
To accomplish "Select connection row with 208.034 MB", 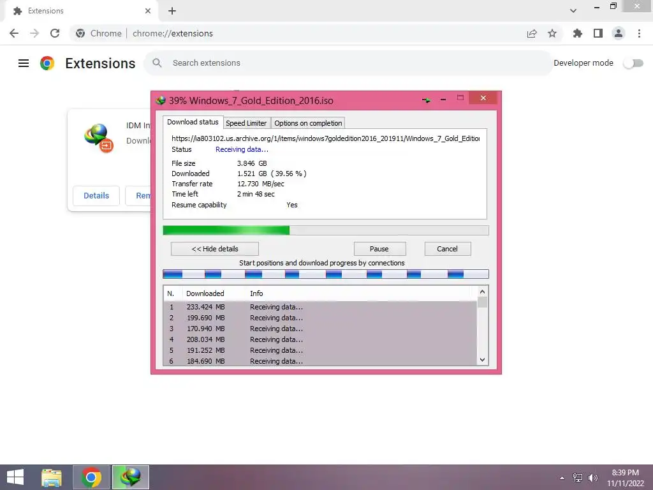I will click(321, 339).
